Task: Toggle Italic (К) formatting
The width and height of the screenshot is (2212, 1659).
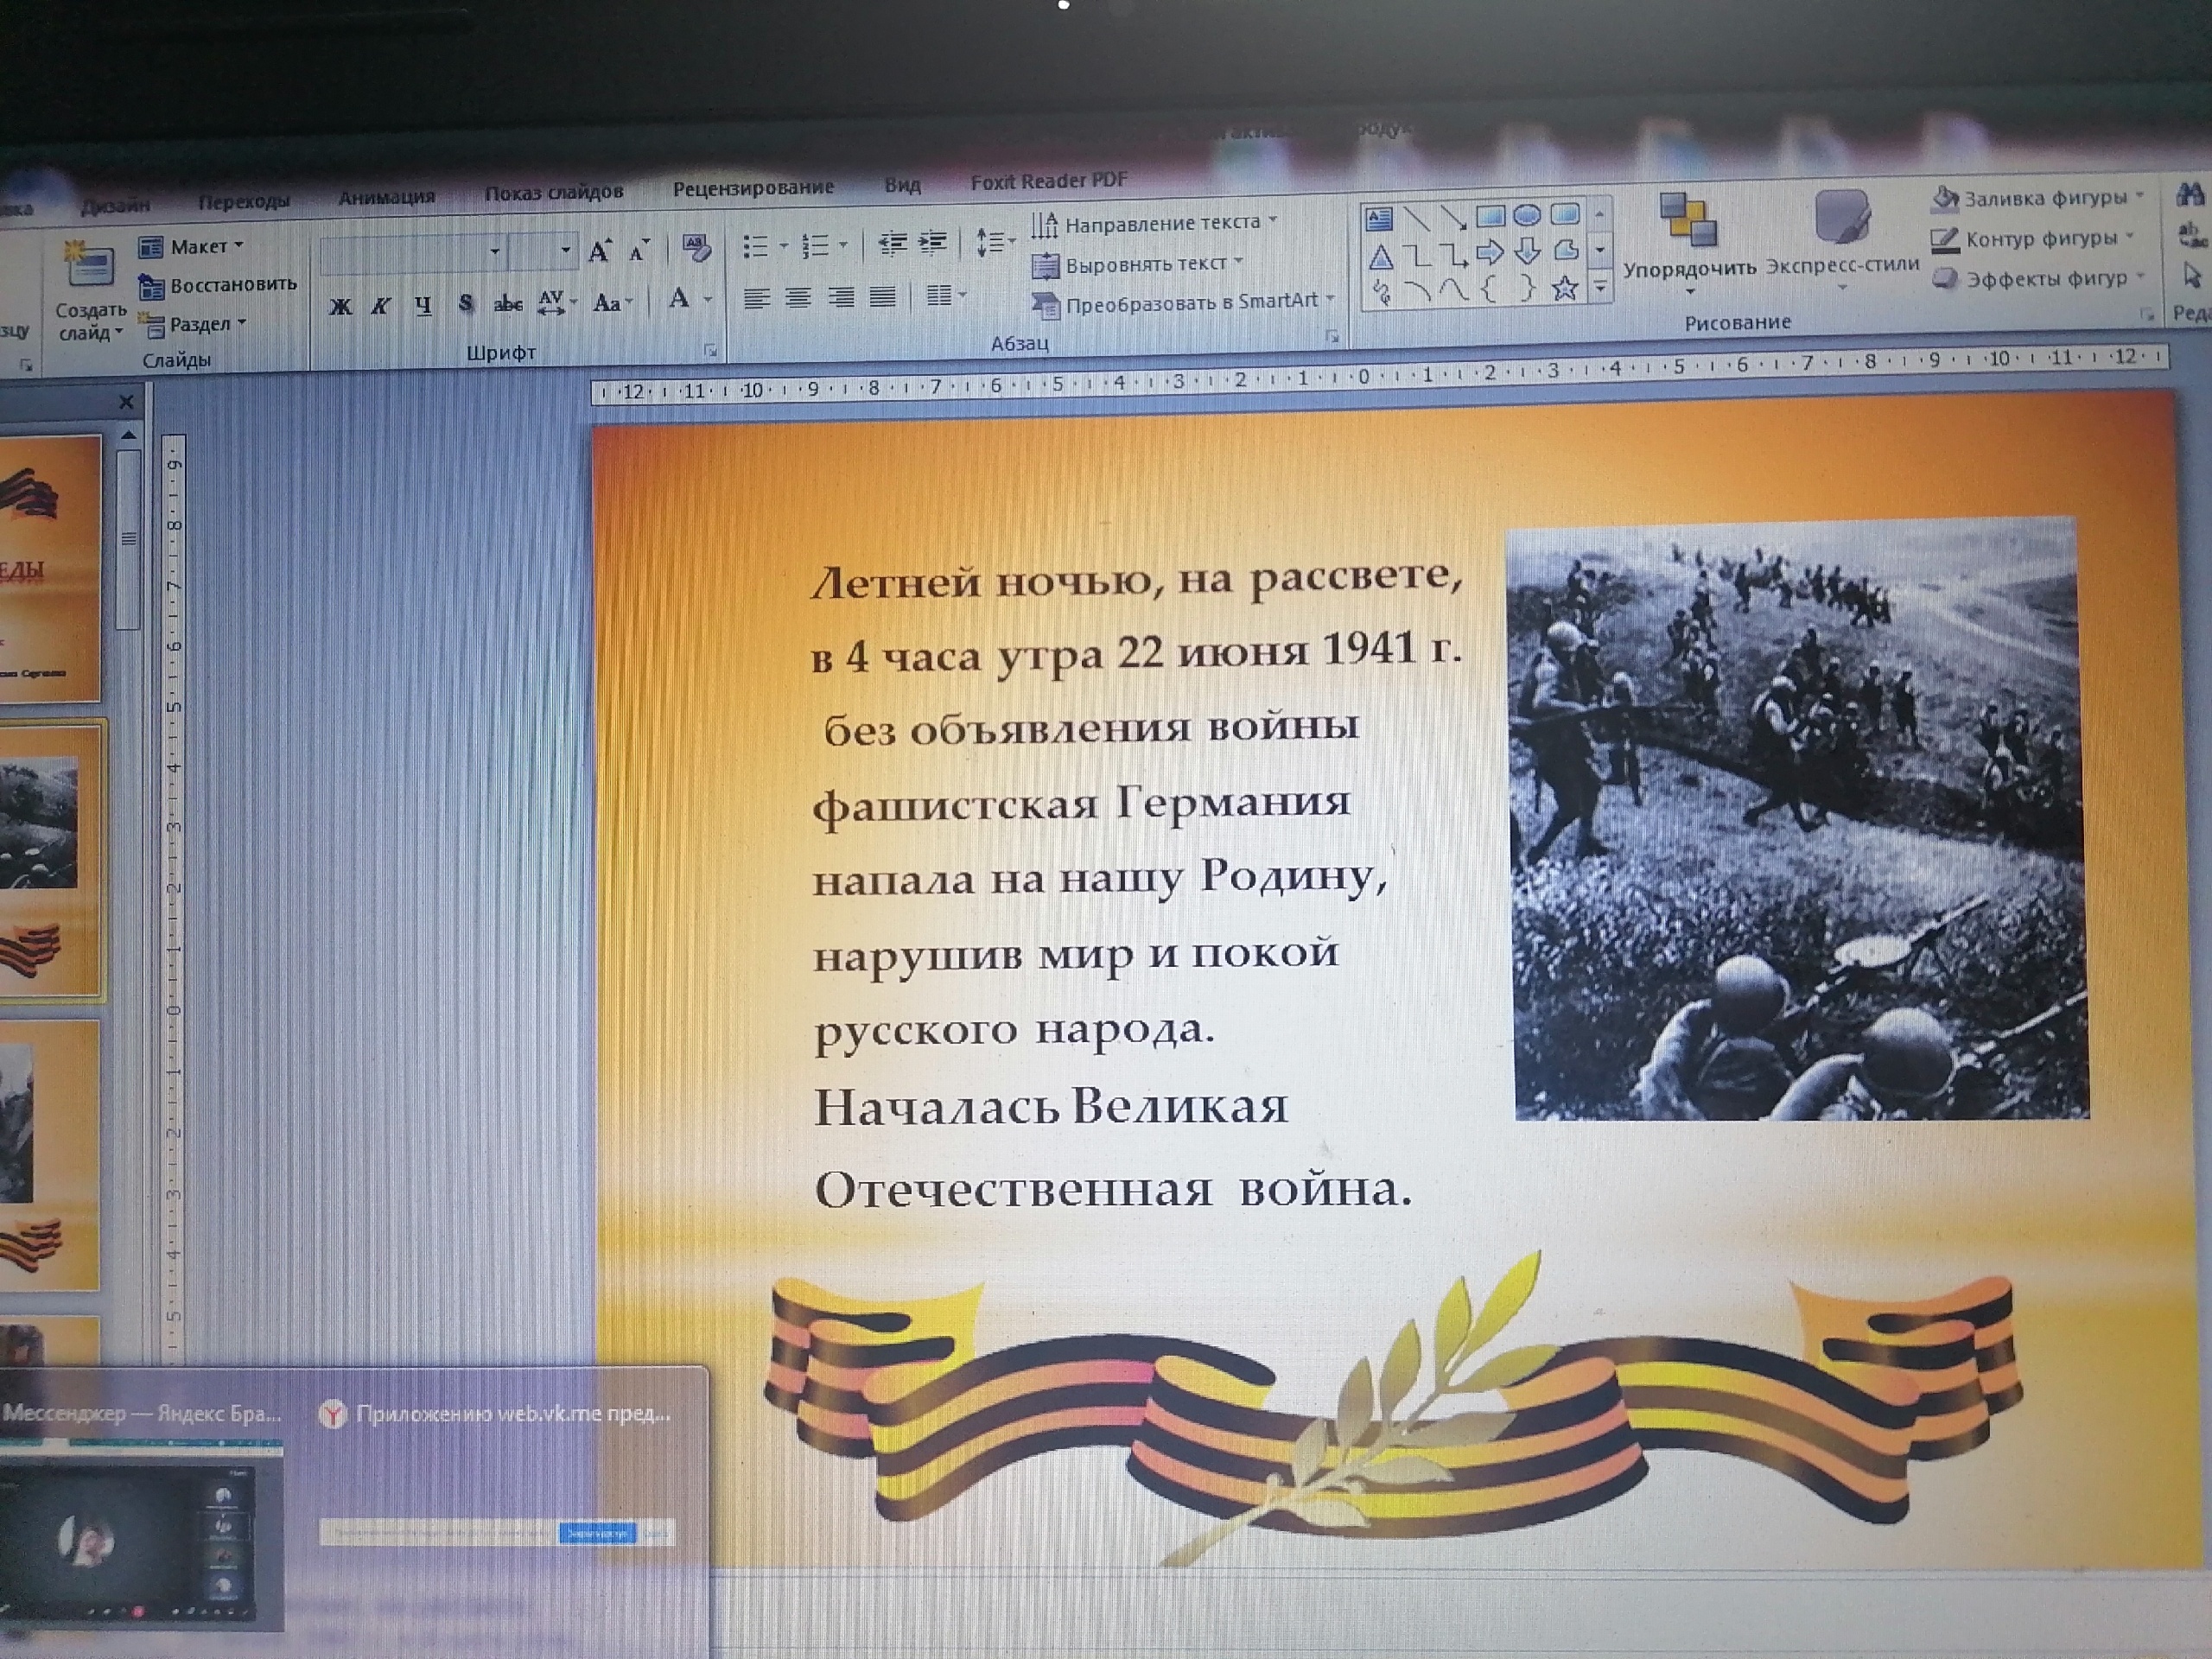Action: pyautogui.click(x=381, y=306)
